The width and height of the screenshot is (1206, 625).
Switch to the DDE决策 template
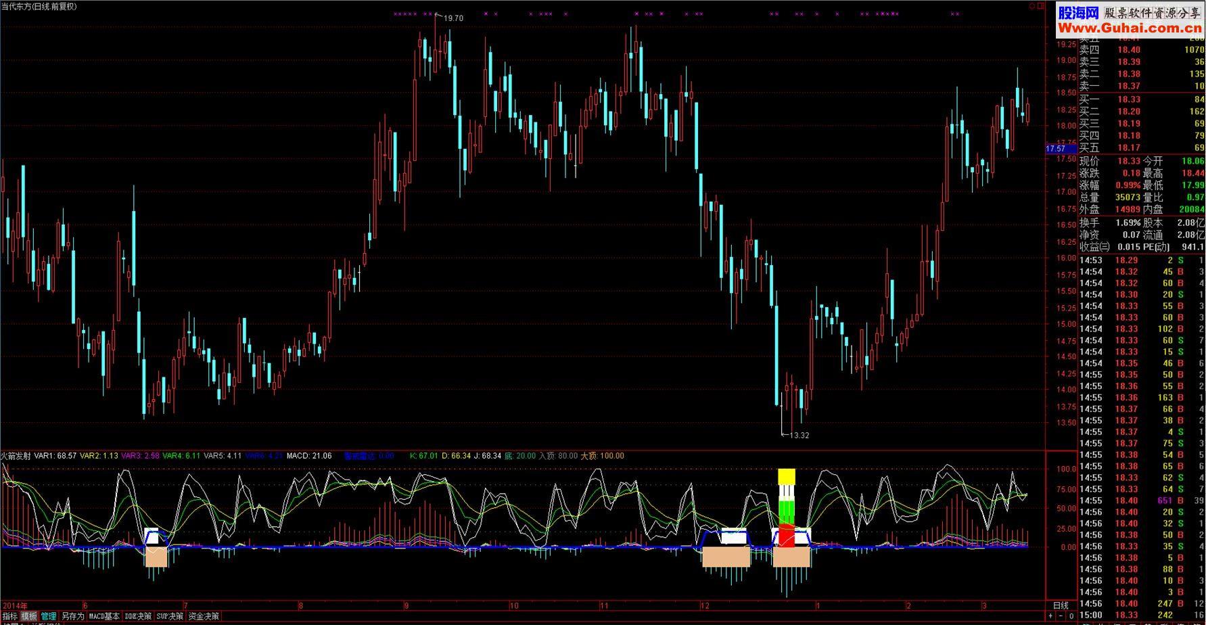(139, 616)
